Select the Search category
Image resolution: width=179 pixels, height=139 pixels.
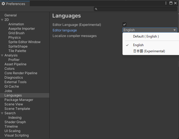click(x=10, y=113)
